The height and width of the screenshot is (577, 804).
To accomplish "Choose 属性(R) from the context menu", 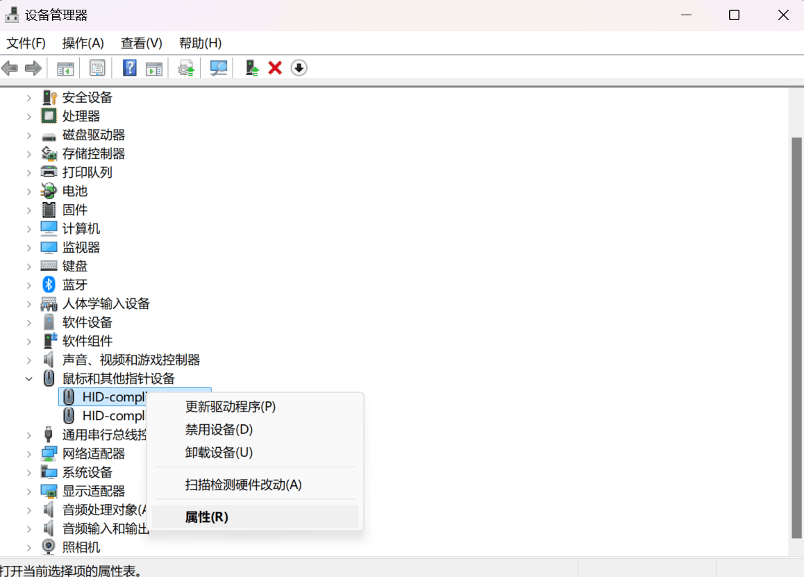I will pyautogui.click(x=206, y=517).
